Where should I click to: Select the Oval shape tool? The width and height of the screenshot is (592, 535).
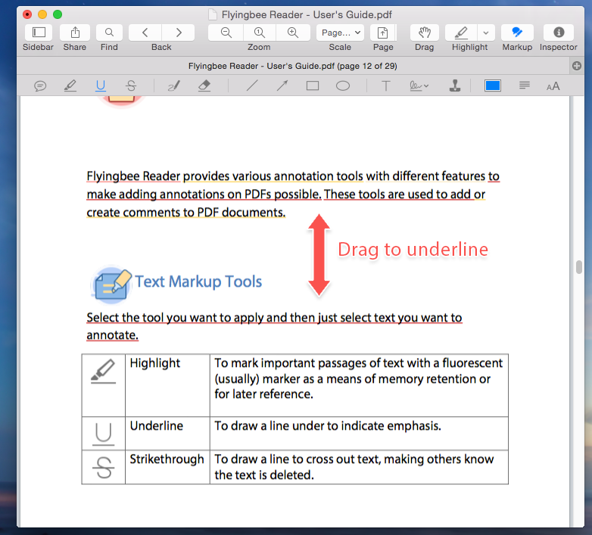343,86
